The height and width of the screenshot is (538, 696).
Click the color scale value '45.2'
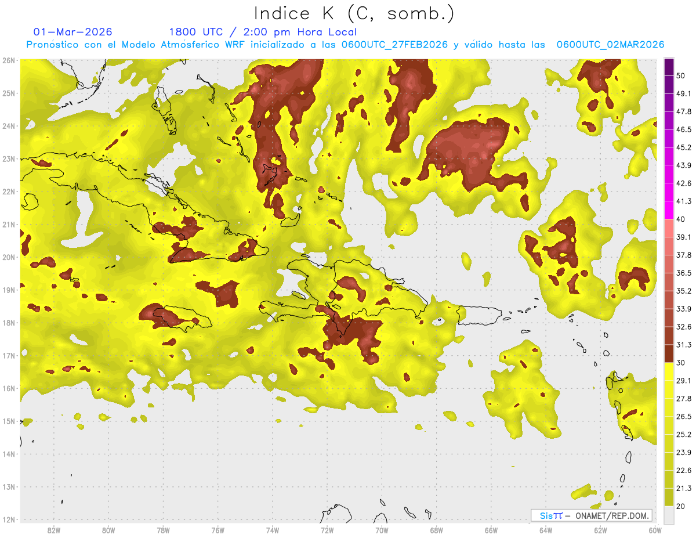tap(683, 147)
